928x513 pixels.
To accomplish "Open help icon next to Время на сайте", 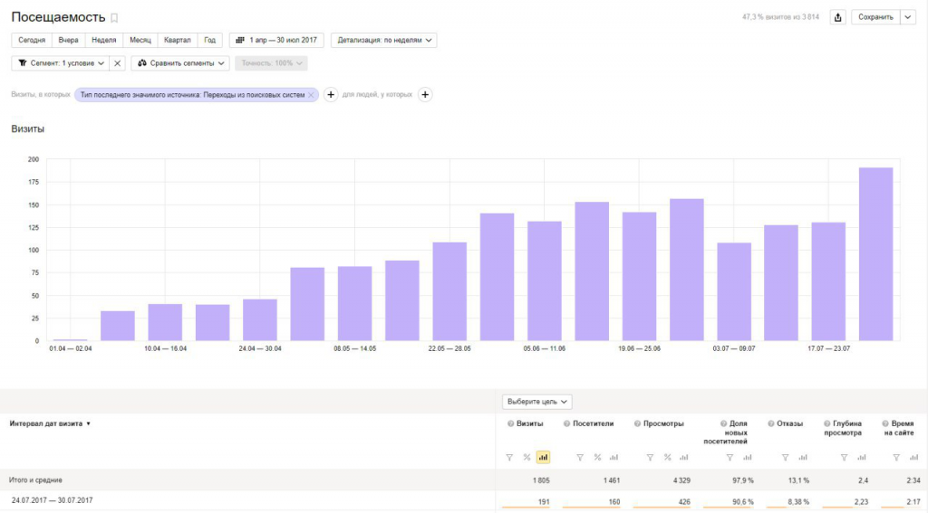I will coord(884,423).
